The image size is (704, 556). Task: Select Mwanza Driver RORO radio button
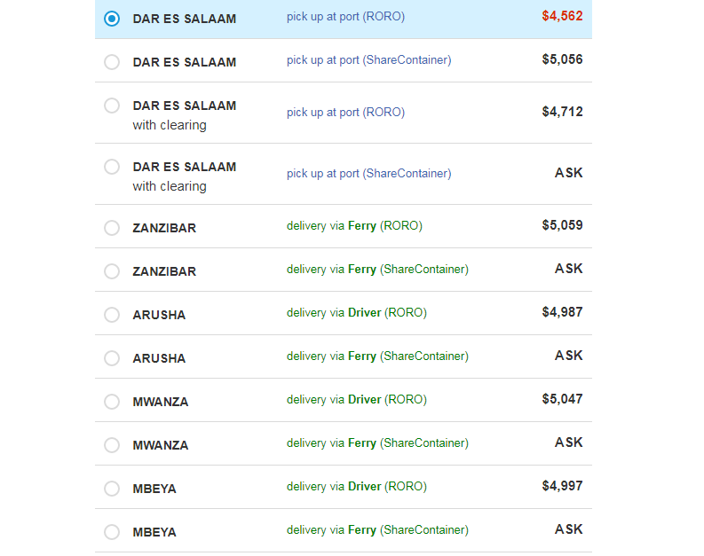coord(112,402)
